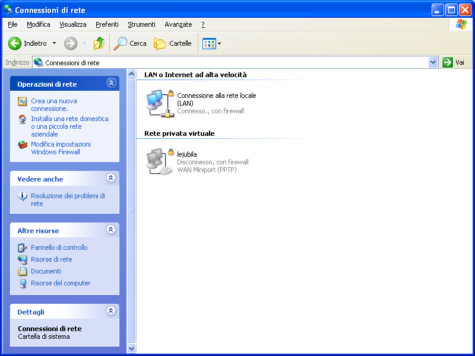Collapse the Operazioni di rete panel
Screen dimensions: 475x356
112,83
